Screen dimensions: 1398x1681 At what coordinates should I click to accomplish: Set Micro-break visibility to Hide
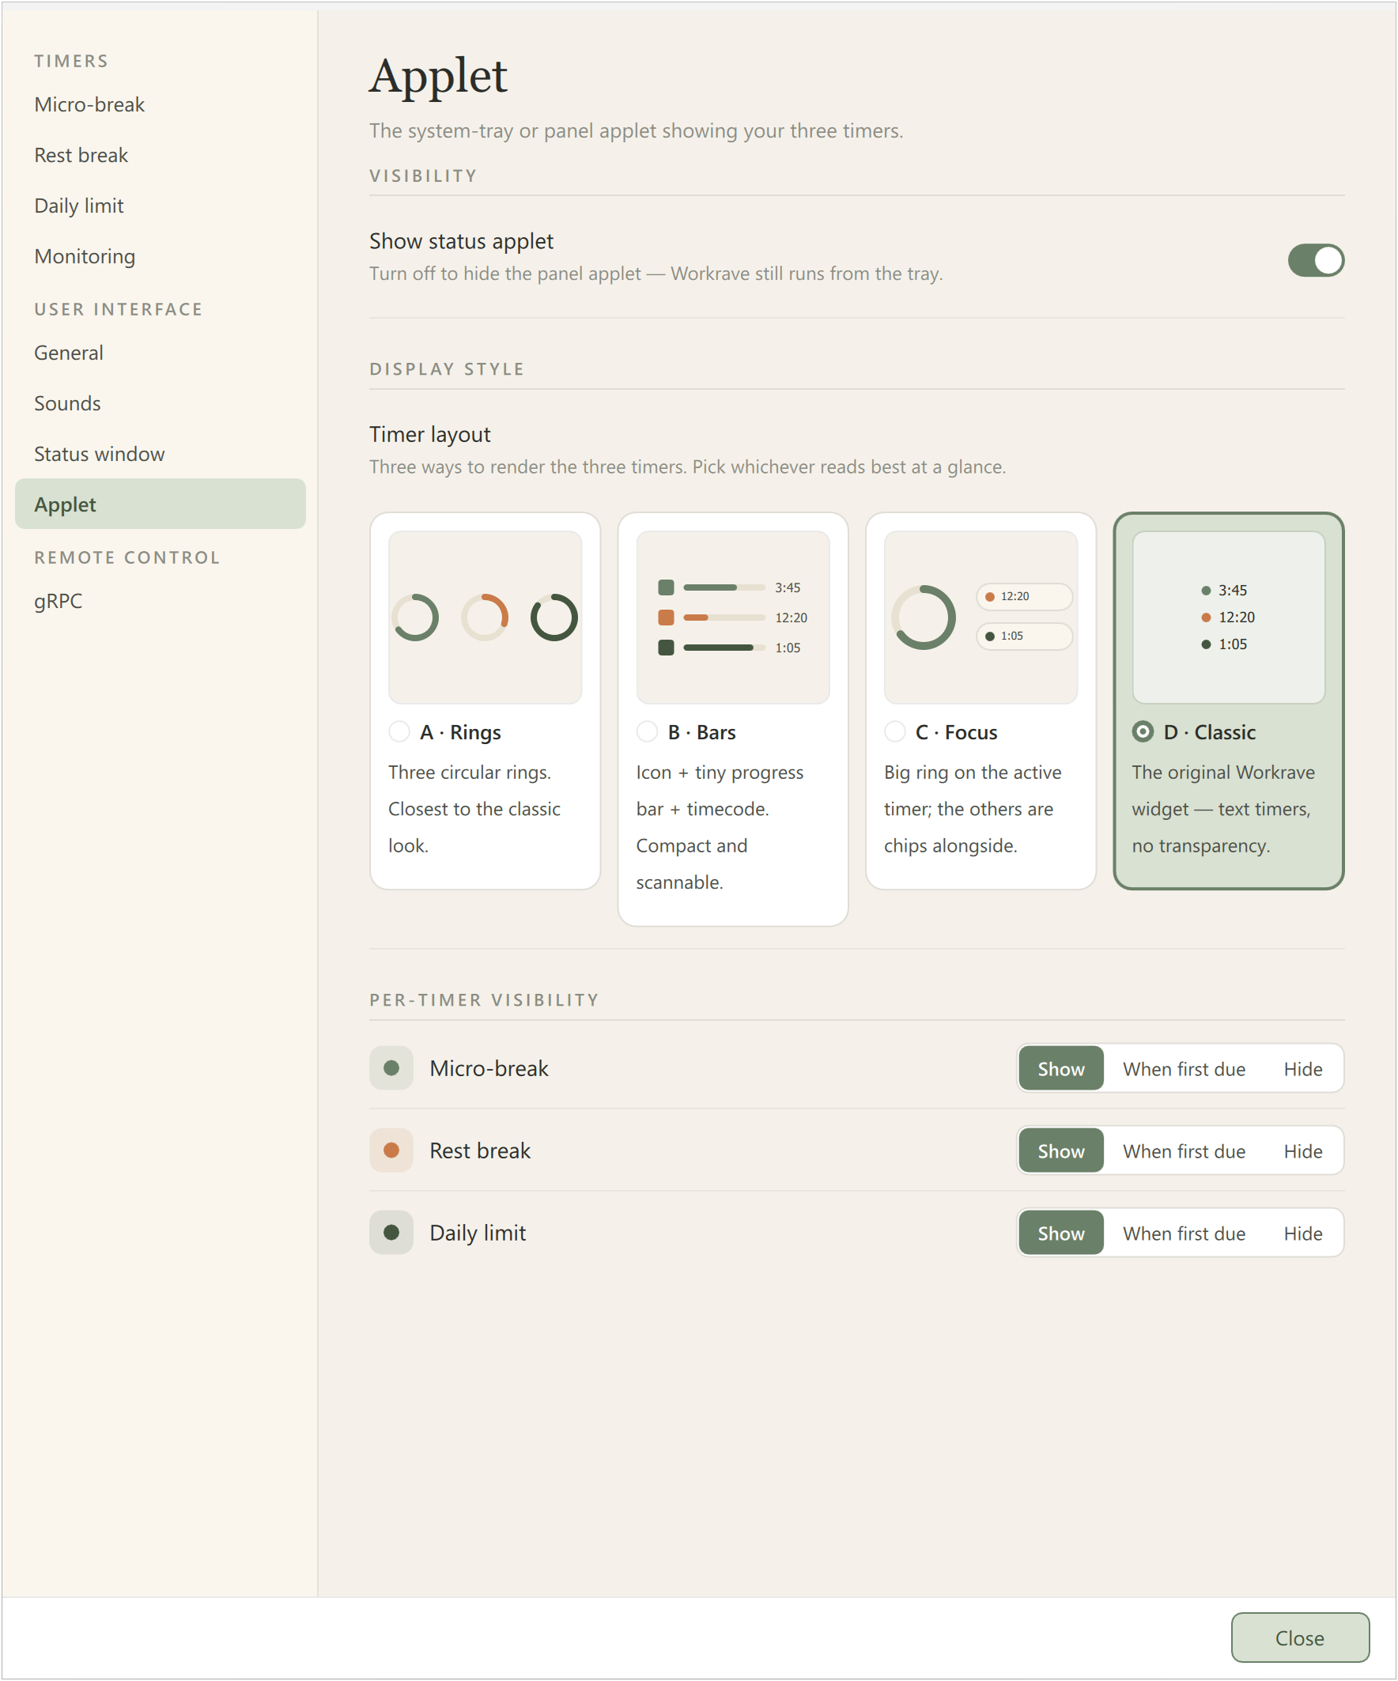pyautogui.click(x=1303, y=1069)
